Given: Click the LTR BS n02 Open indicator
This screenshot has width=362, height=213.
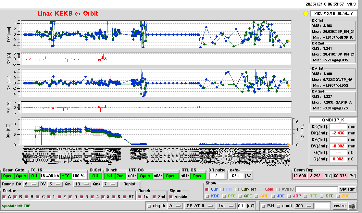Looking at the screenshot, I should 171,176.
